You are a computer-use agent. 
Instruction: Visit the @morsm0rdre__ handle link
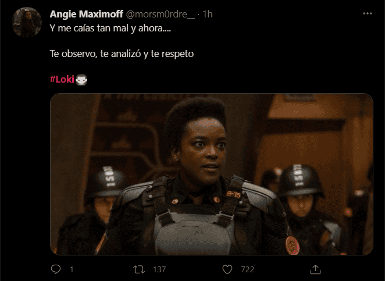(161, 15)
